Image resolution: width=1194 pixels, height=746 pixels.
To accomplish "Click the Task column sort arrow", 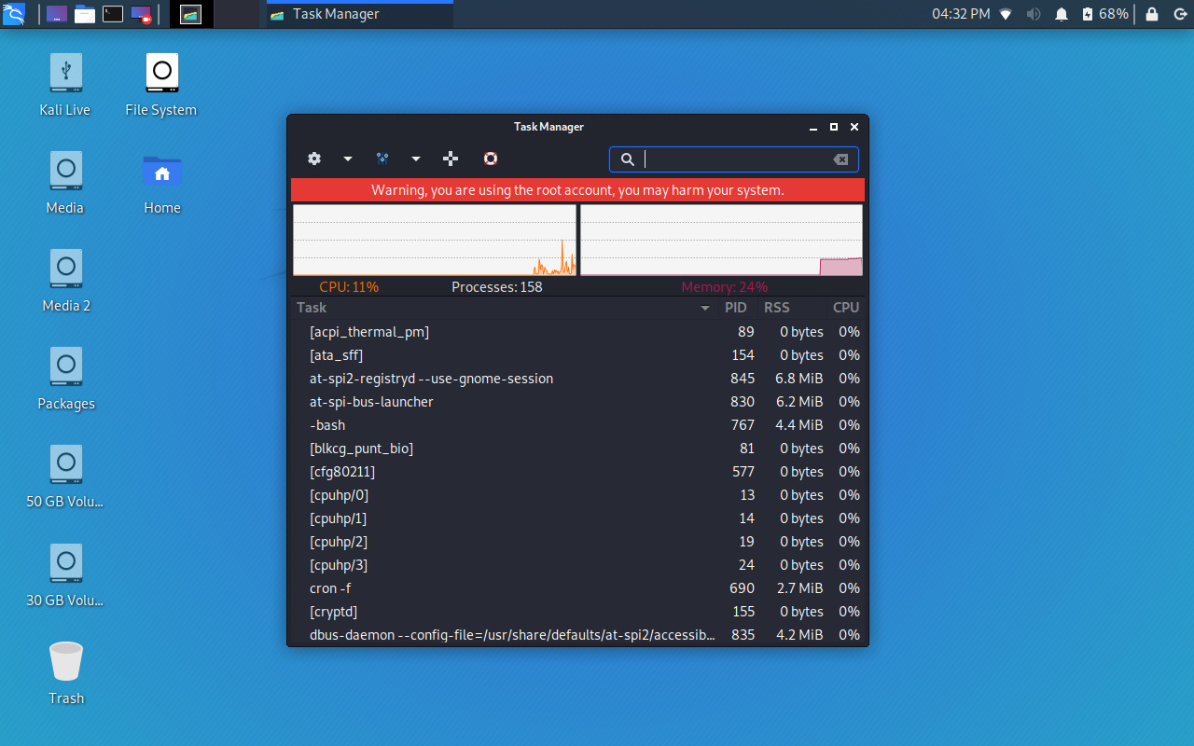I will [704, 307].
